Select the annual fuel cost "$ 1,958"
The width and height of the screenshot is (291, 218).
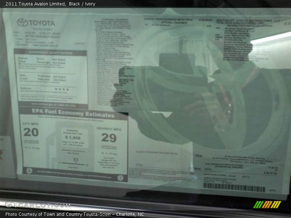point(73,138)
